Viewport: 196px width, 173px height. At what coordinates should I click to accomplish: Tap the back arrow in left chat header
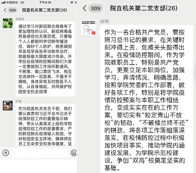click(x=5, y=10)
